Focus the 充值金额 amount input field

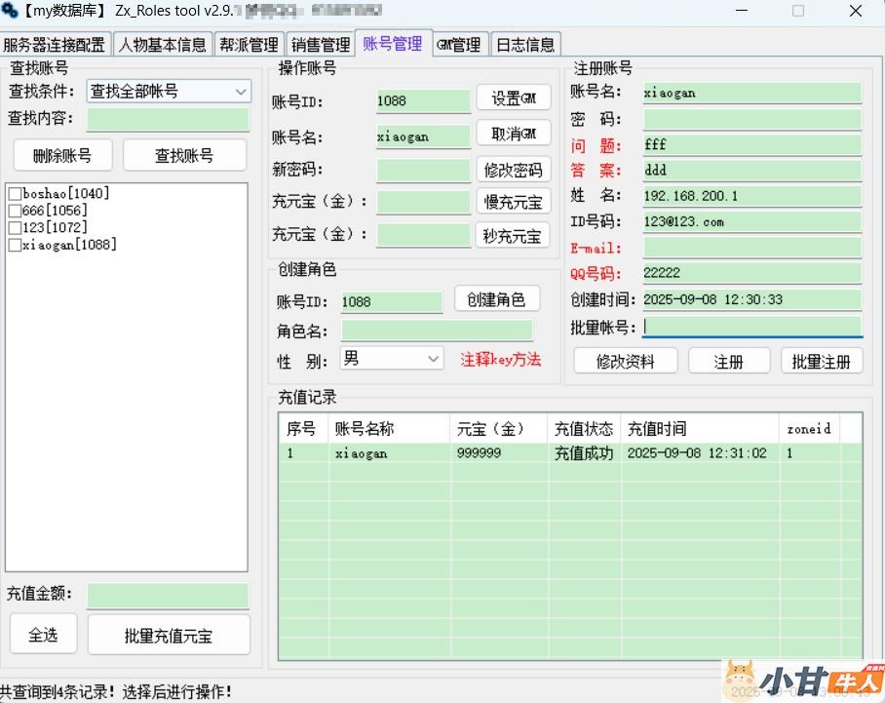click(167, 595)
